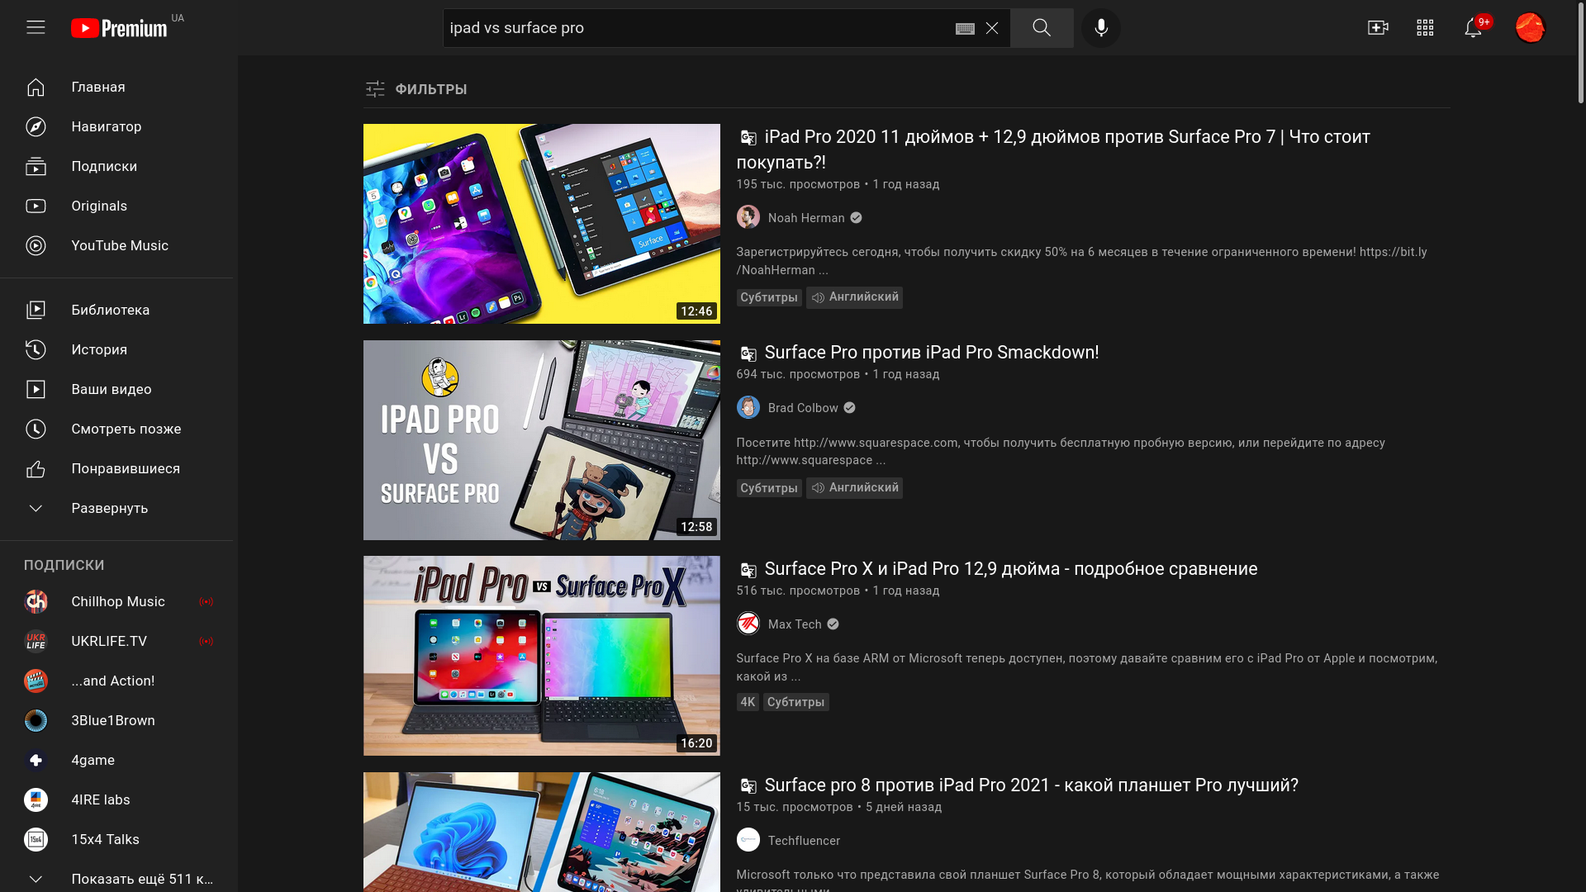Open 4IRE labs subscription
Image resolution: width=1586 pixels, height=892 pixels.
click(116, 799)
